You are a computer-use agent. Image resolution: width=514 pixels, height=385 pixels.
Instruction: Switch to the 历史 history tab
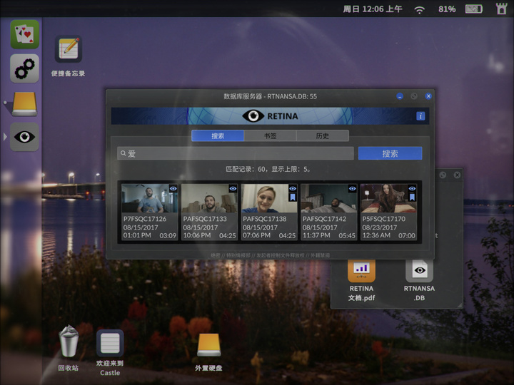click(x=323, y=136)
